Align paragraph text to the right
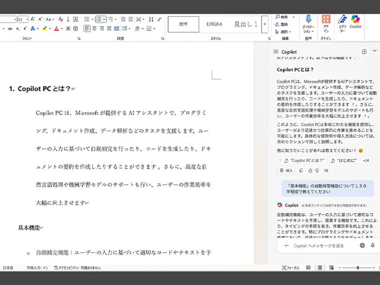The image size is (380, 285). pyautogui.click(x=102, y=28)
